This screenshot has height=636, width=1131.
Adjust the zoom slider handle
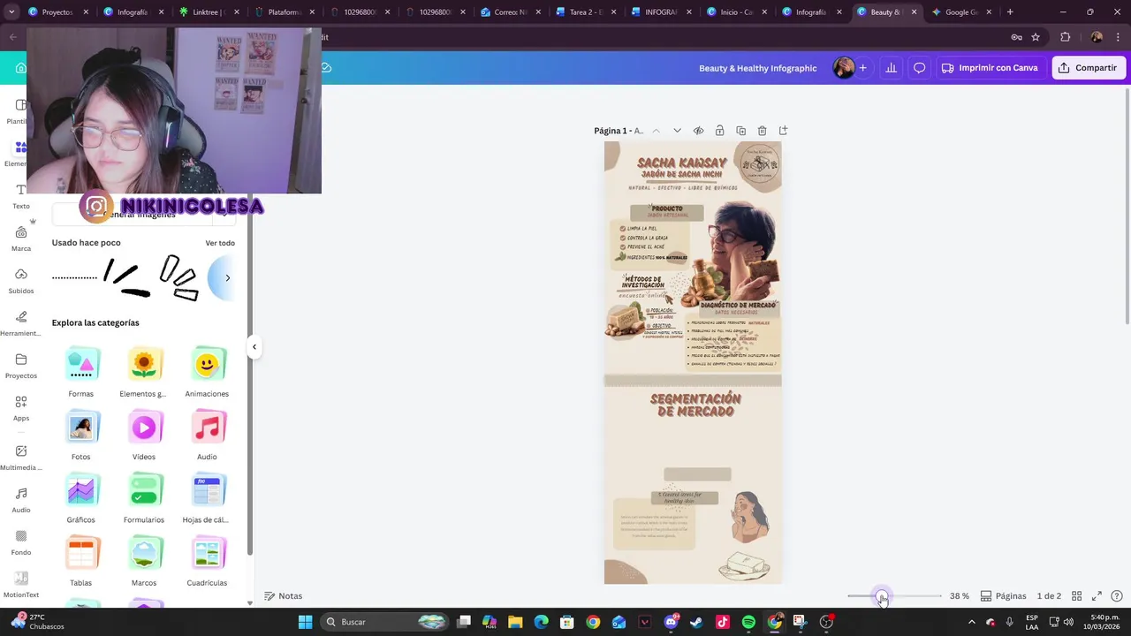(882, 597)
